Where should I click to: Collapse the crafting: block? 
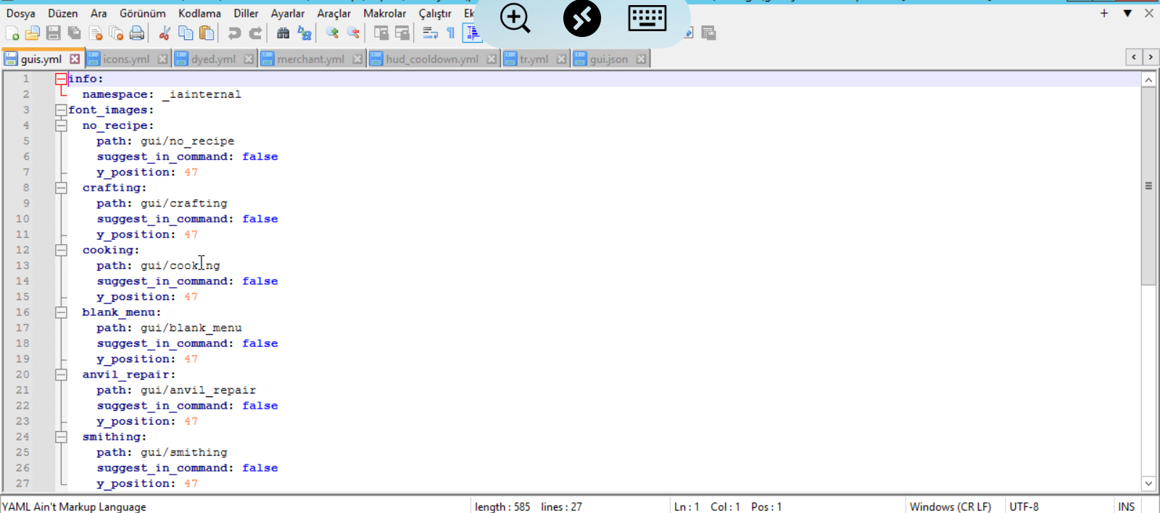tap(61, 188)
